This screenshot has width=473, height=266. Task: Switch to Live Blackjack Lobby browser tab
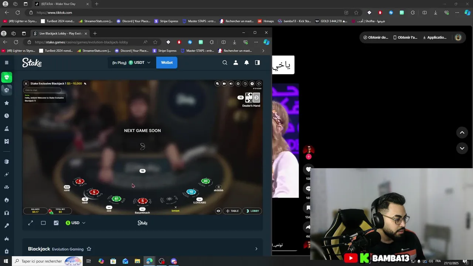(60, 33)
